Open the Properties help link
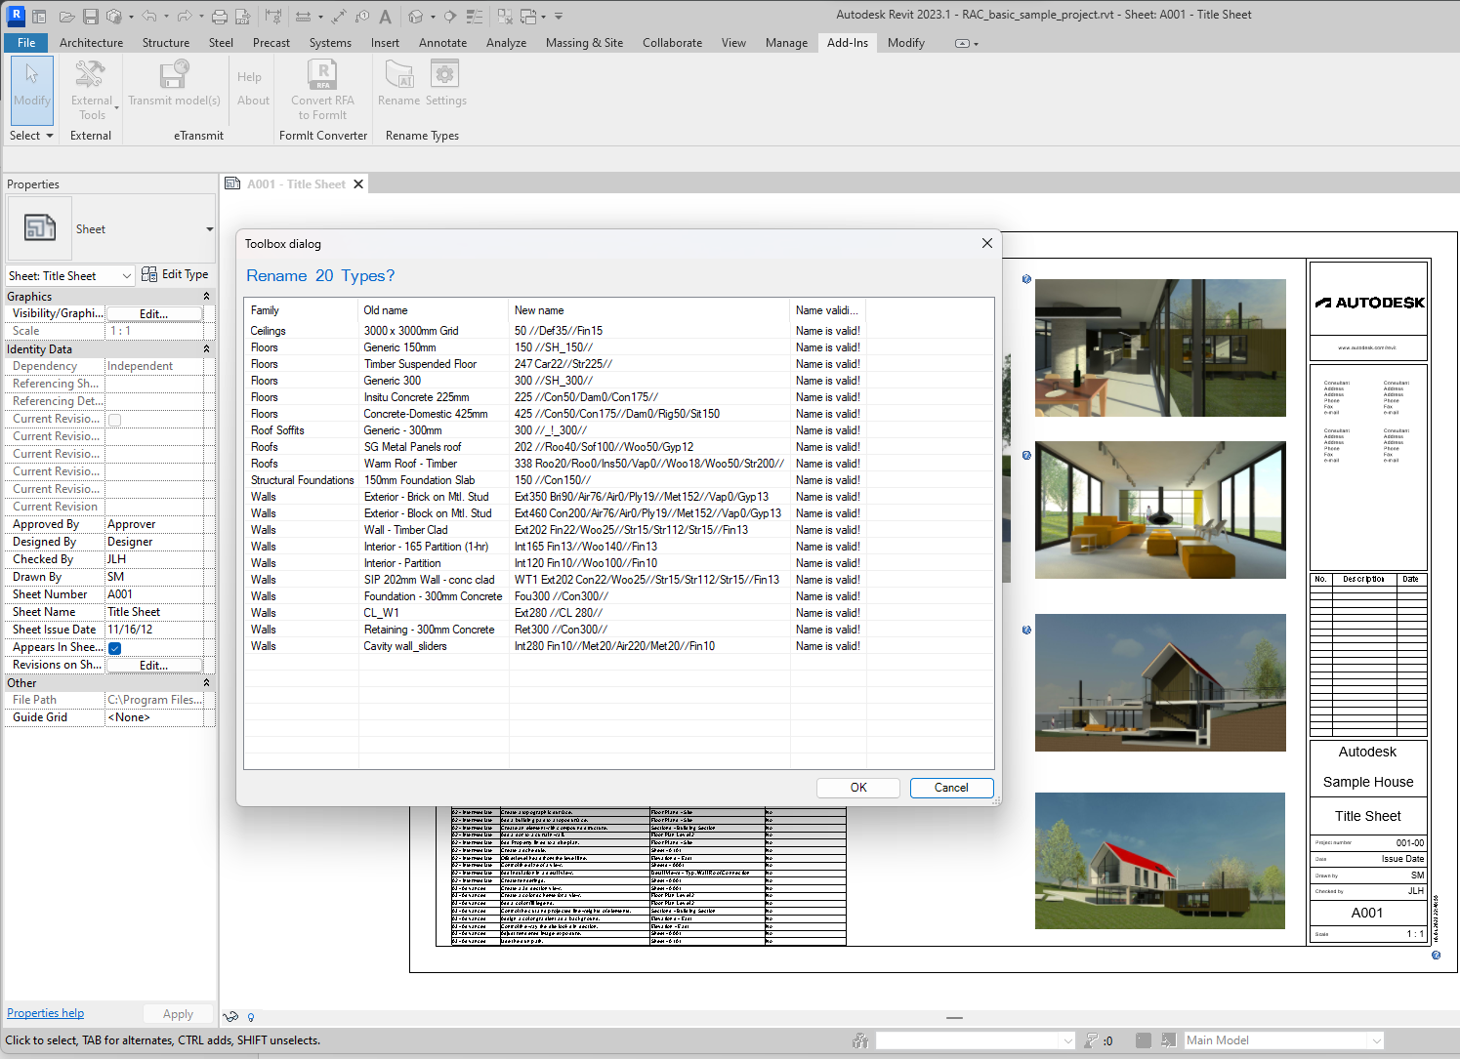The height and width of the screenshot is (1059, 1460). [x=45, y=1013]
